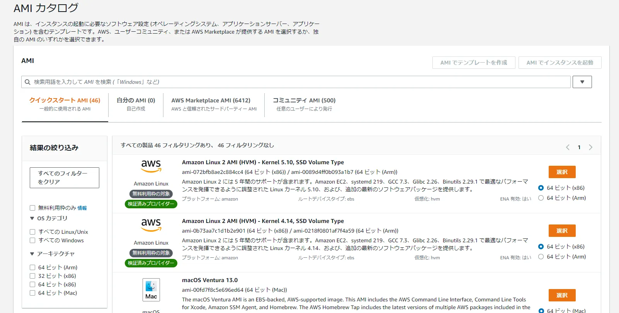Click page number 1 in pagination
Image resolution: width=619 pixels, height=313 pixels.
pos(579,147)
